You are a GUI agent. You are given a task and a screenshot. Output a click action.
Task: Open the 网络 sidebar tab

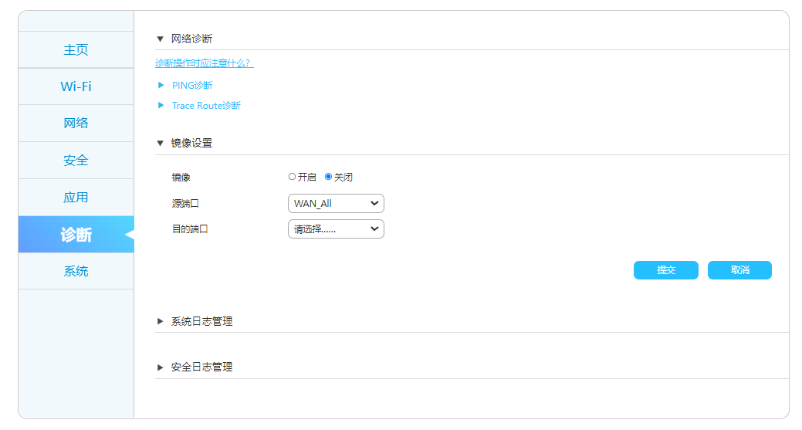76,124
